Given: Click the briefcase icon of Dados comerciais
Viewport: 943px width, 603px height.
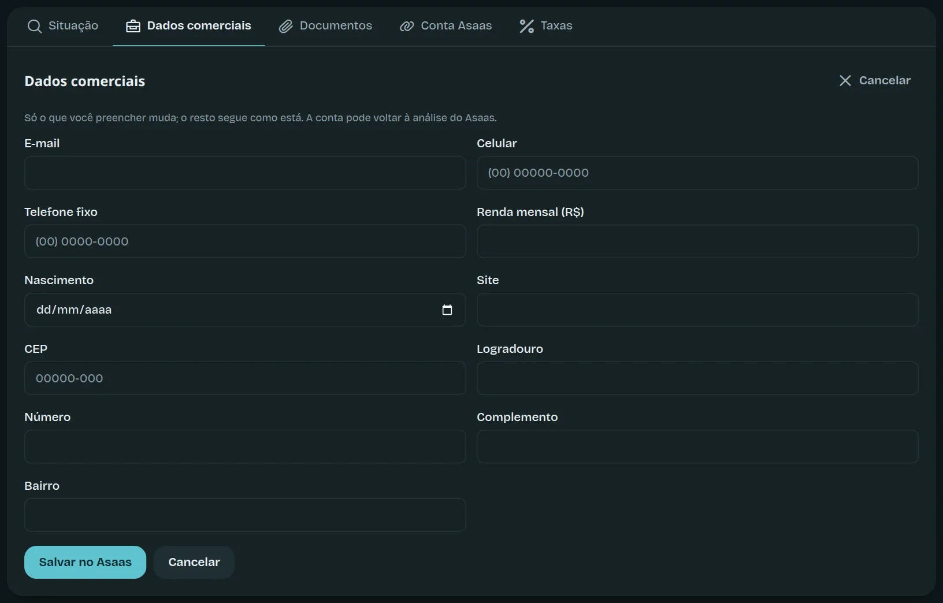Looking at the screenshot, I should [x=133, y=26].
